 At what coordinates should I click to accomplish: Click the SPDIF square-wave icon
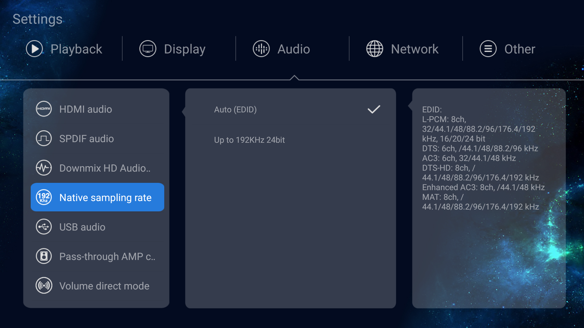(44, 138)
